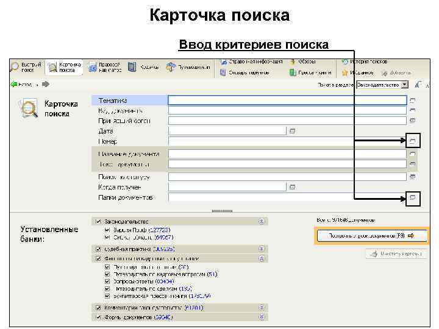The image size is (439, 329).
Task: Collapse the Законодательство bank group
Action: 261,222
